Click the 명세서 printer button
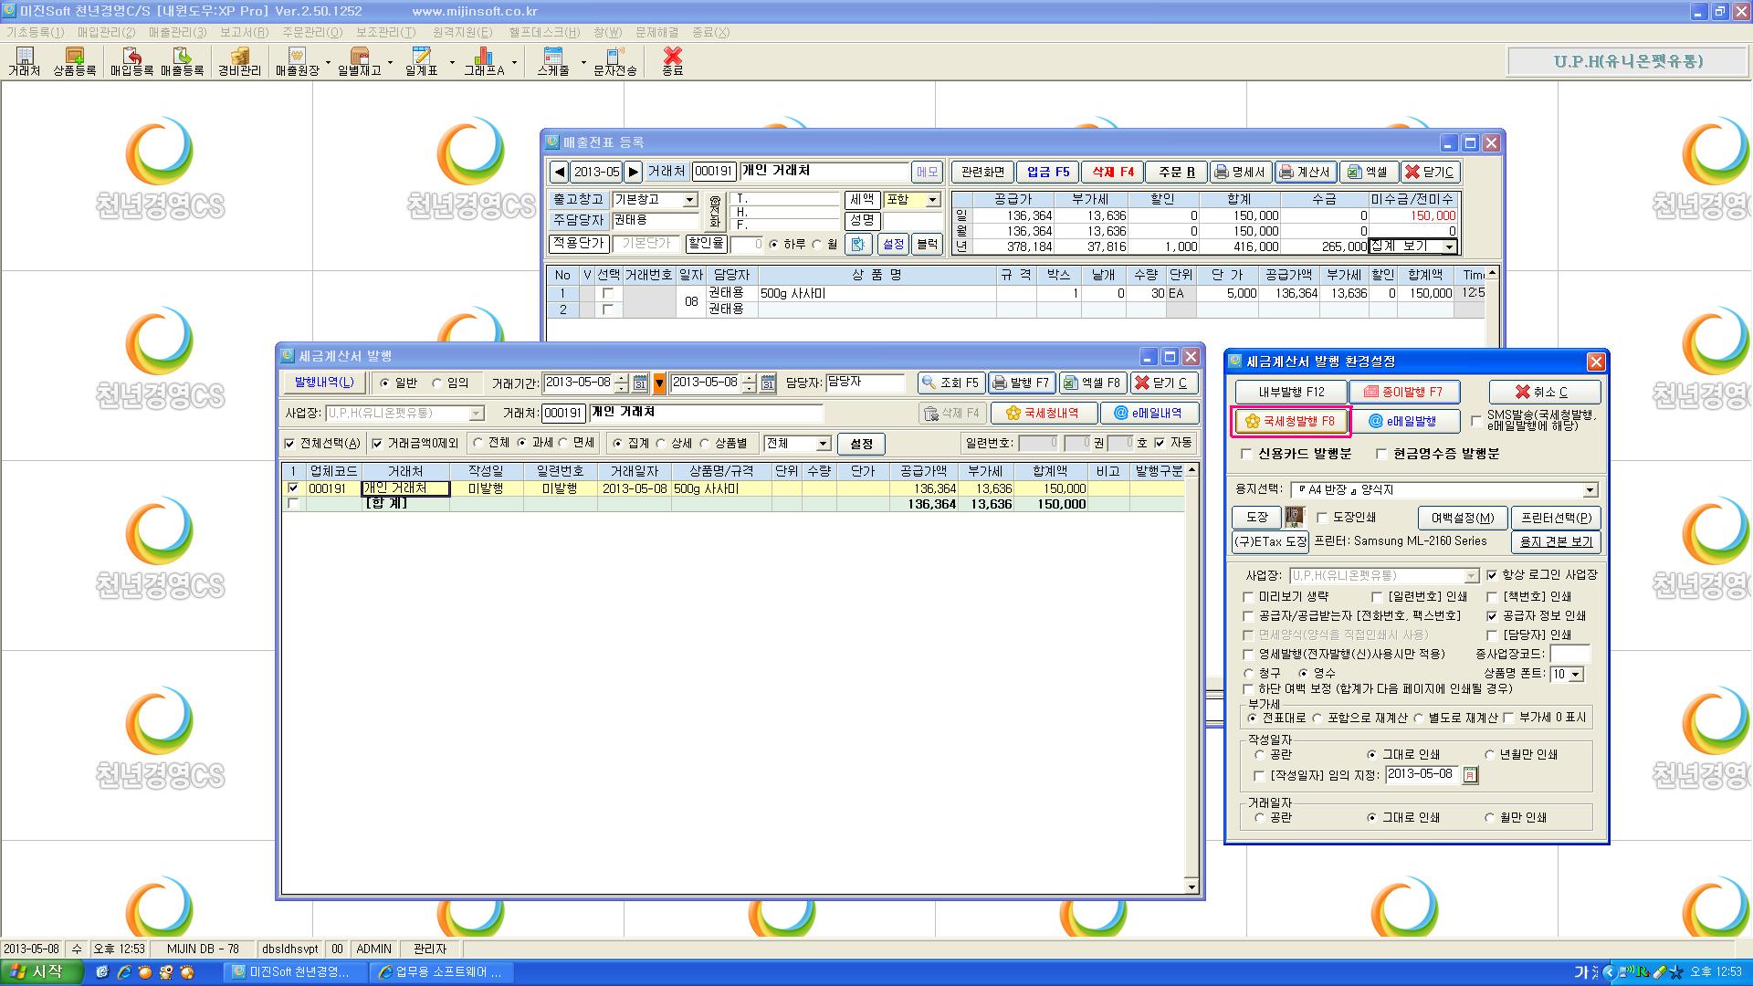Image resolution: width=1753 pixels, height=986 pixels. coord(1240,172)
